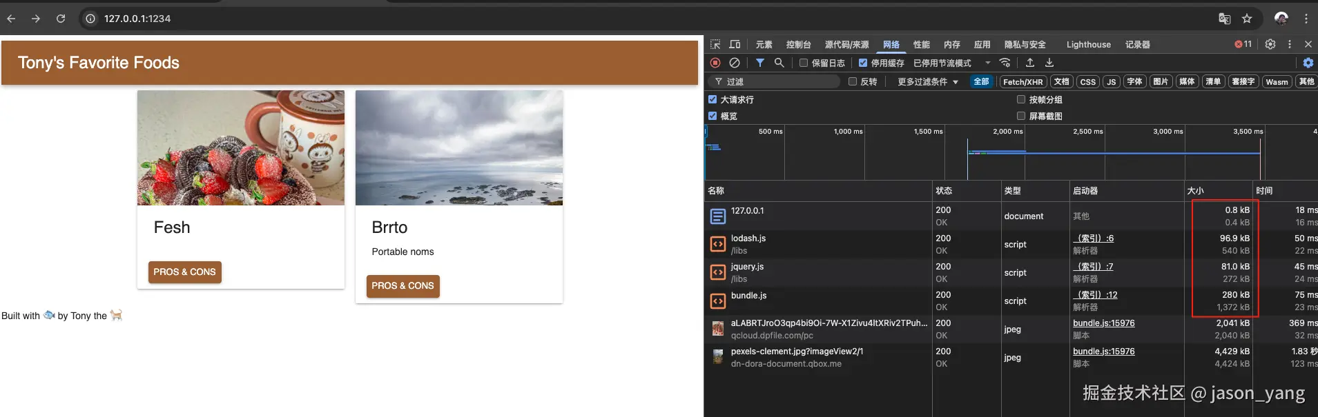The height and width of the screenshot is (417, 1318).
Task: Enable the 按帧分组 checkbox
Action: coord(1021,99)
